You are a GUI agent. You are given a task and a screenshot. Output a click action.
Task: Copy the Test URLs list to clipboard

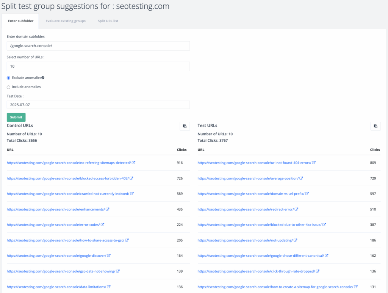coord(375,126)
